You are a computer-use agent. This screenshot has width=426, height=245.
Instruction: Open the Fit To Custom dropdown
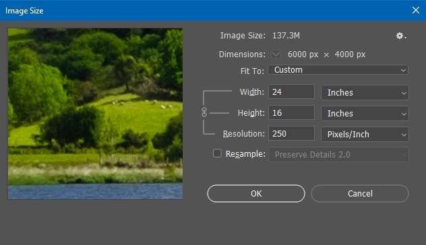click(338, 70)
